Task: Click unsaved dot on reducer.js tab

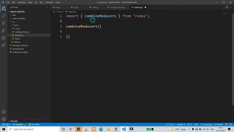Action: pos(145,7)
